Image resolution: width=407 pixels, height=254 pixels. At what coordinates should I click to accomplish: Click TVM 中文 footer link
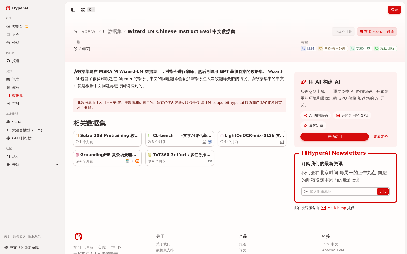pos(330,244)
